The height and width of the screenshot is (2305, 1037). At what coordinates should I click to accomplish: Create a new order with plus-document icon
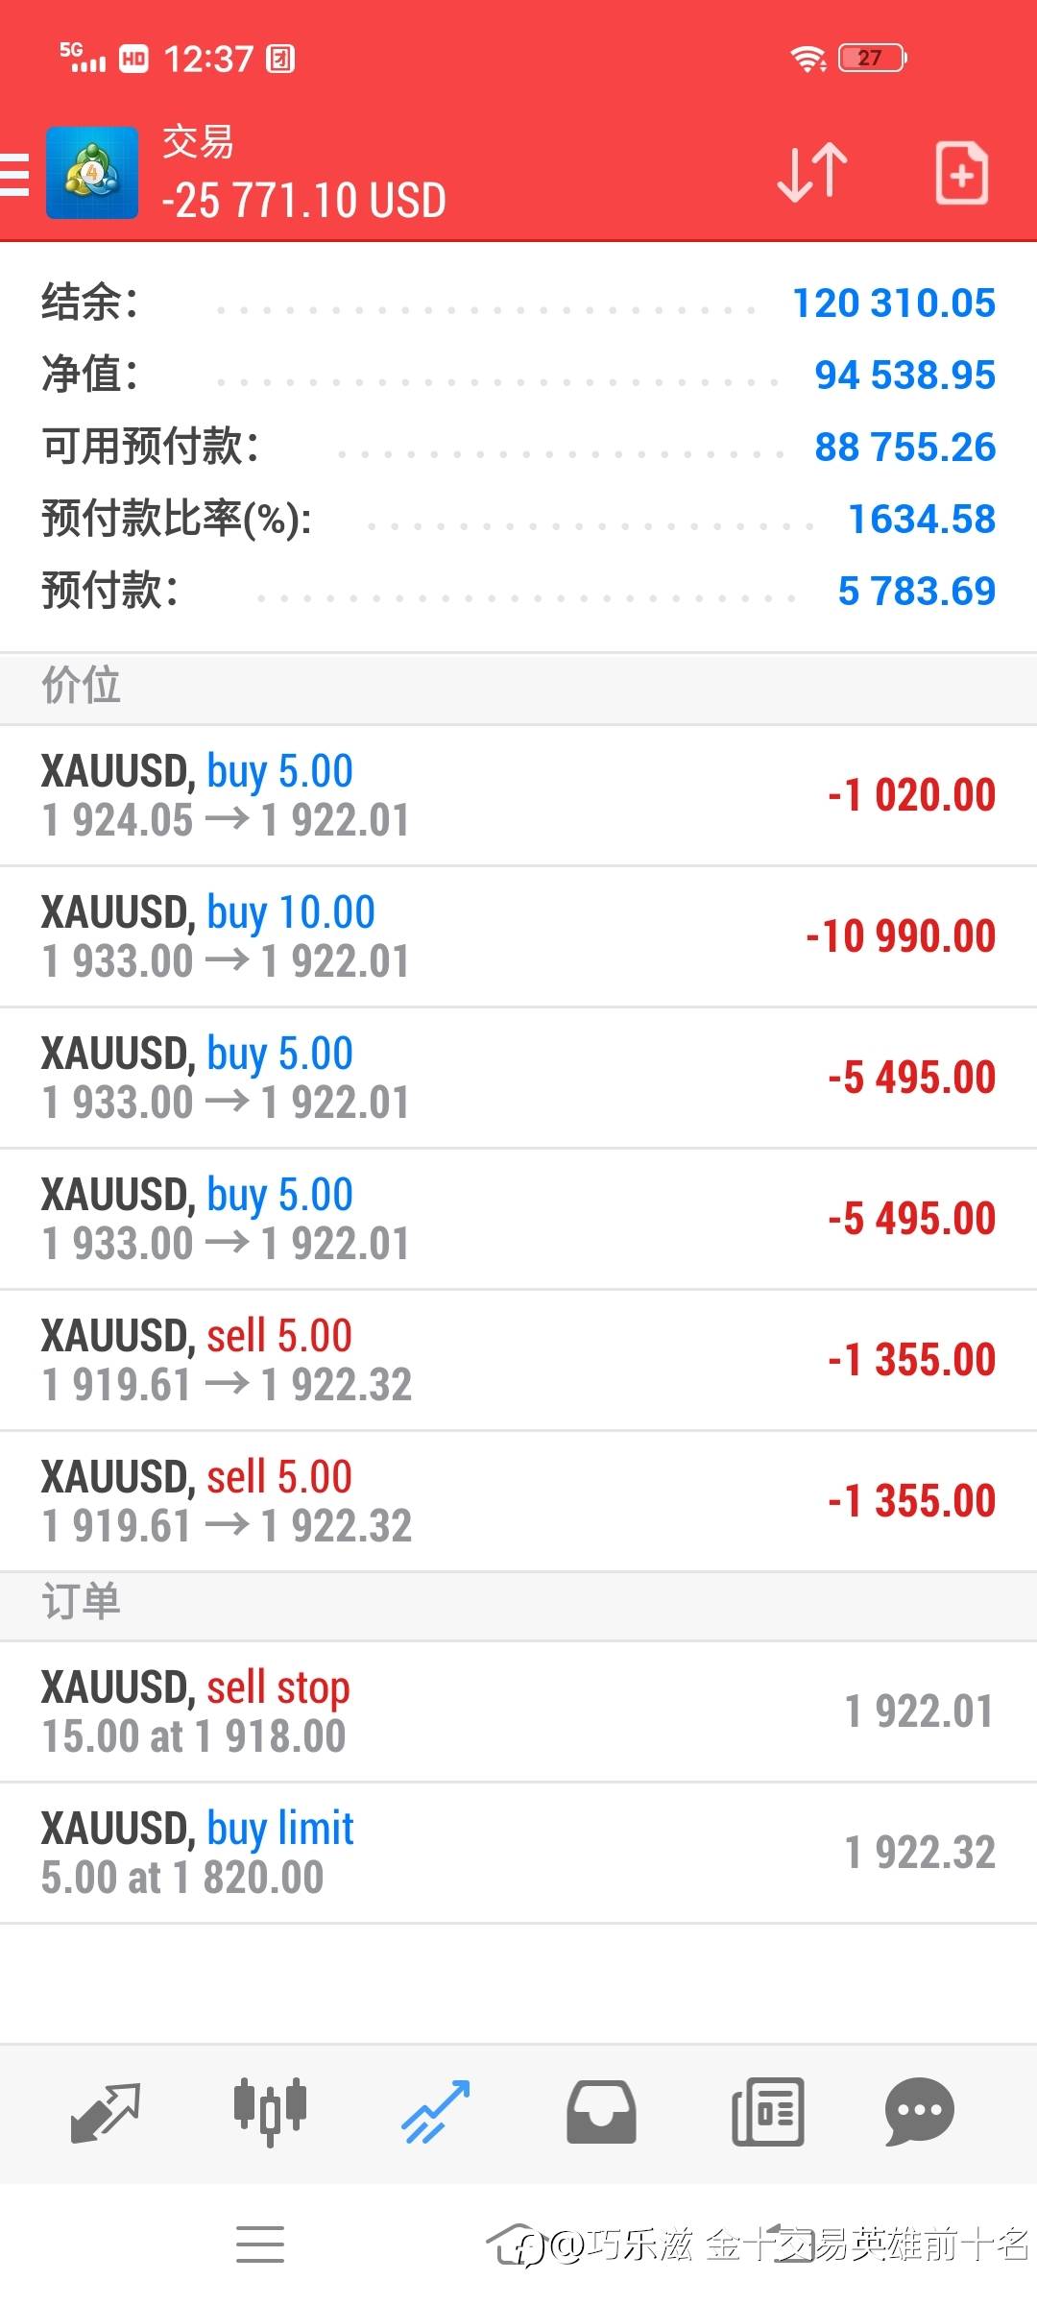coord(961,174)
